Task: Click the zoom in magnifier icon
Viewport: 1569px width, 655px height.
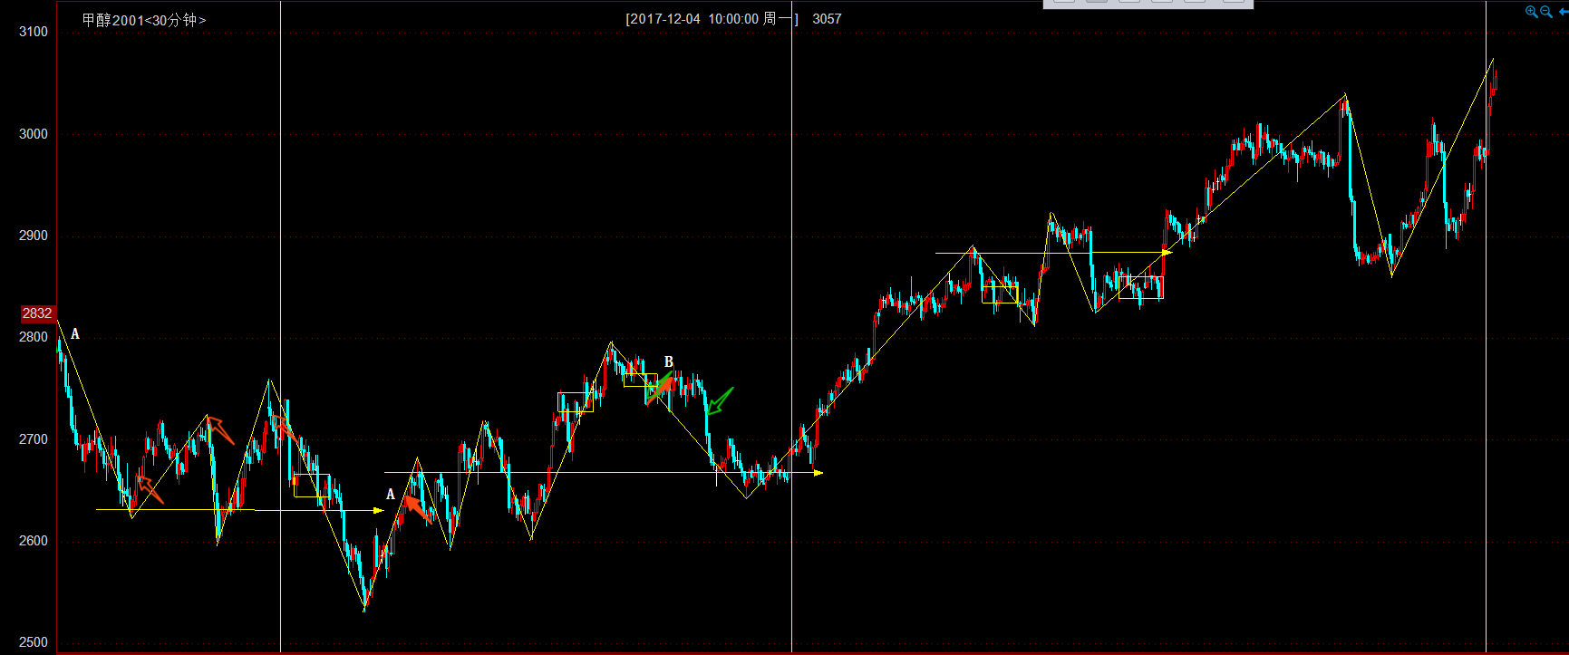Action: click(x=1532, y=12)
